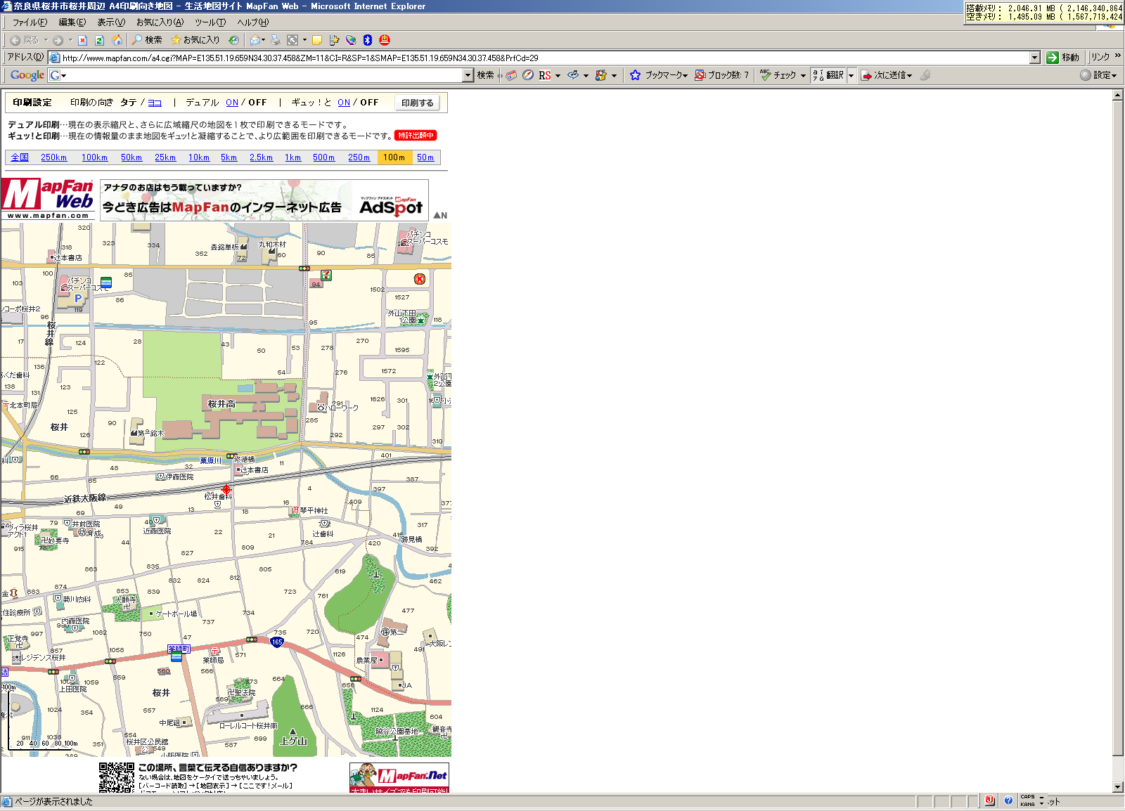Open the ツール(T) menu
The height and width of the screenshot is (811, 1125).
pyautogui.click(x=210, y=22)
